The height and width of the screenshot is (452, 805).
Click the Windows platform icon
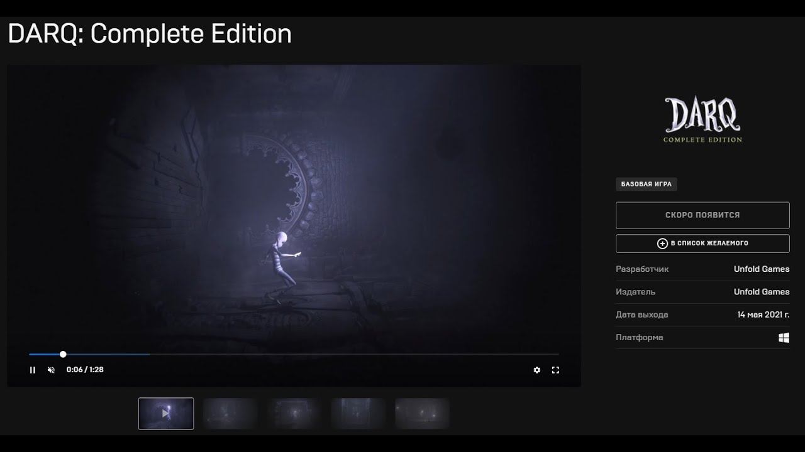pos(784,338)
